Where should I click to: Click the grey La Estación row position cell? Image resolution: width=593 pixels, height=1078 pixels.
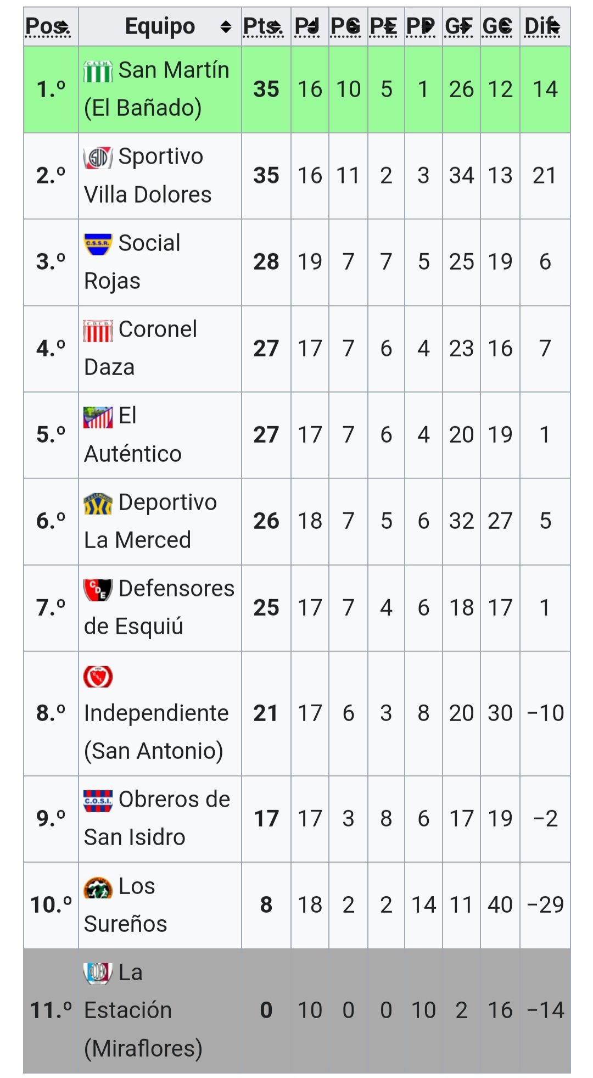[51, 1010]
